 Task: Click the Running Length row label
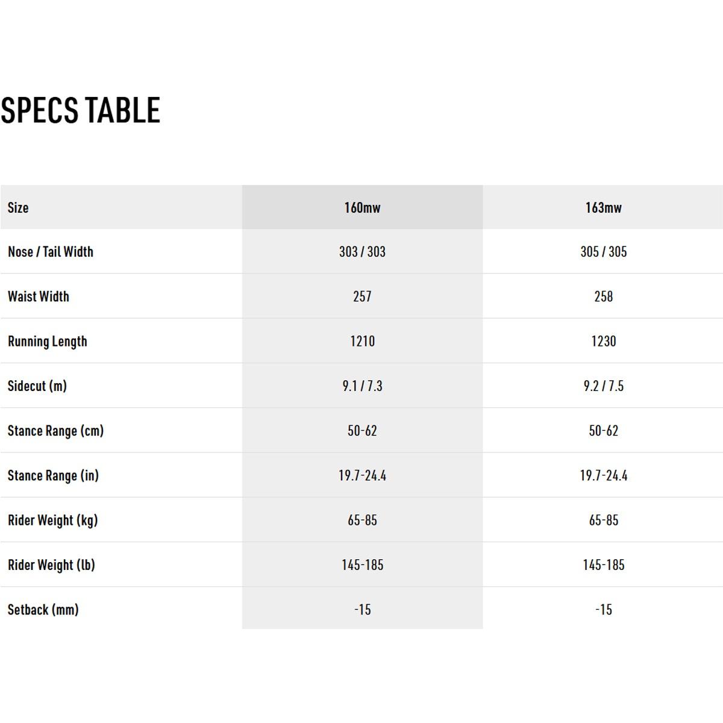(48, 342)
